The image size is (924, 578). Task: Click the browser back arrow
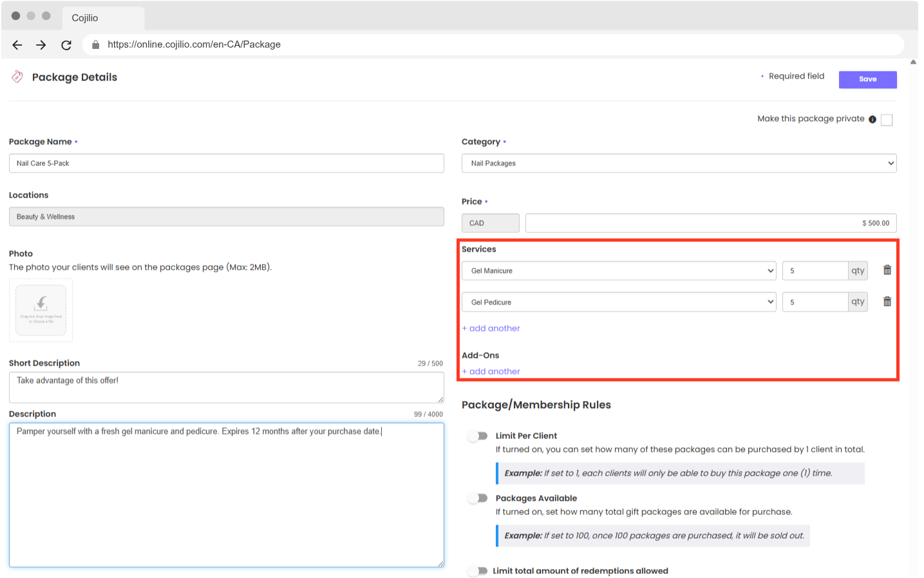(17, 44)
